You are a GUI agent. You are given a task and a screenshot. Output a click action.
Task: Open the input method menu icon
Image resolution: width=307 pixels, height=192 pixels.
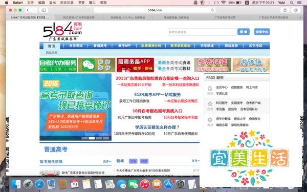[247, 3]
